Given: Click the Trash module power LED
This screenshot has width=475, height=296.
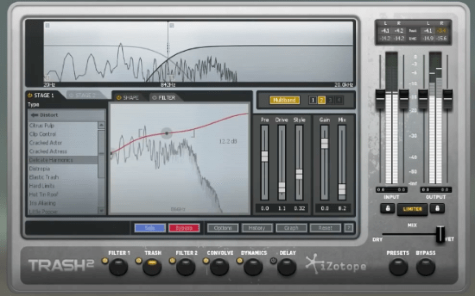Looking at the screenshot, I should (x=139, y=260).
